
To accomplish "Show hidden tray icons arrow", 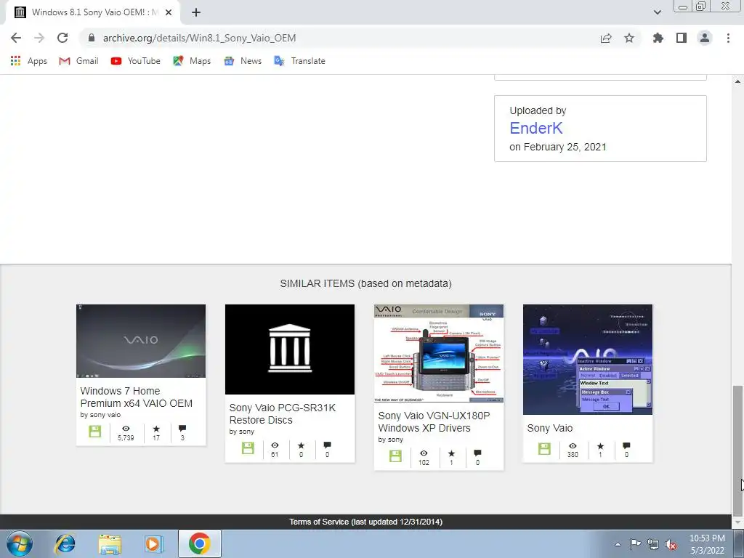I will 618,544.
